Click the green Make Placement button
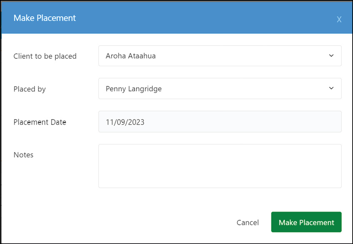This screenshot has height=244, width=353. click(x=306, y=222)
